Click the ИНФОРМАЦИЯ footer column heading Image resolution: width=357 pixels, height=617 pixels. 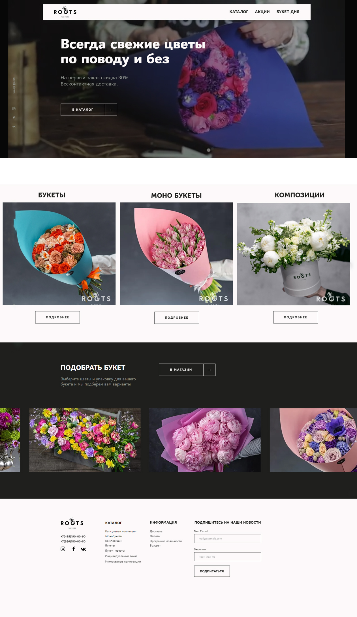[163, 522]
